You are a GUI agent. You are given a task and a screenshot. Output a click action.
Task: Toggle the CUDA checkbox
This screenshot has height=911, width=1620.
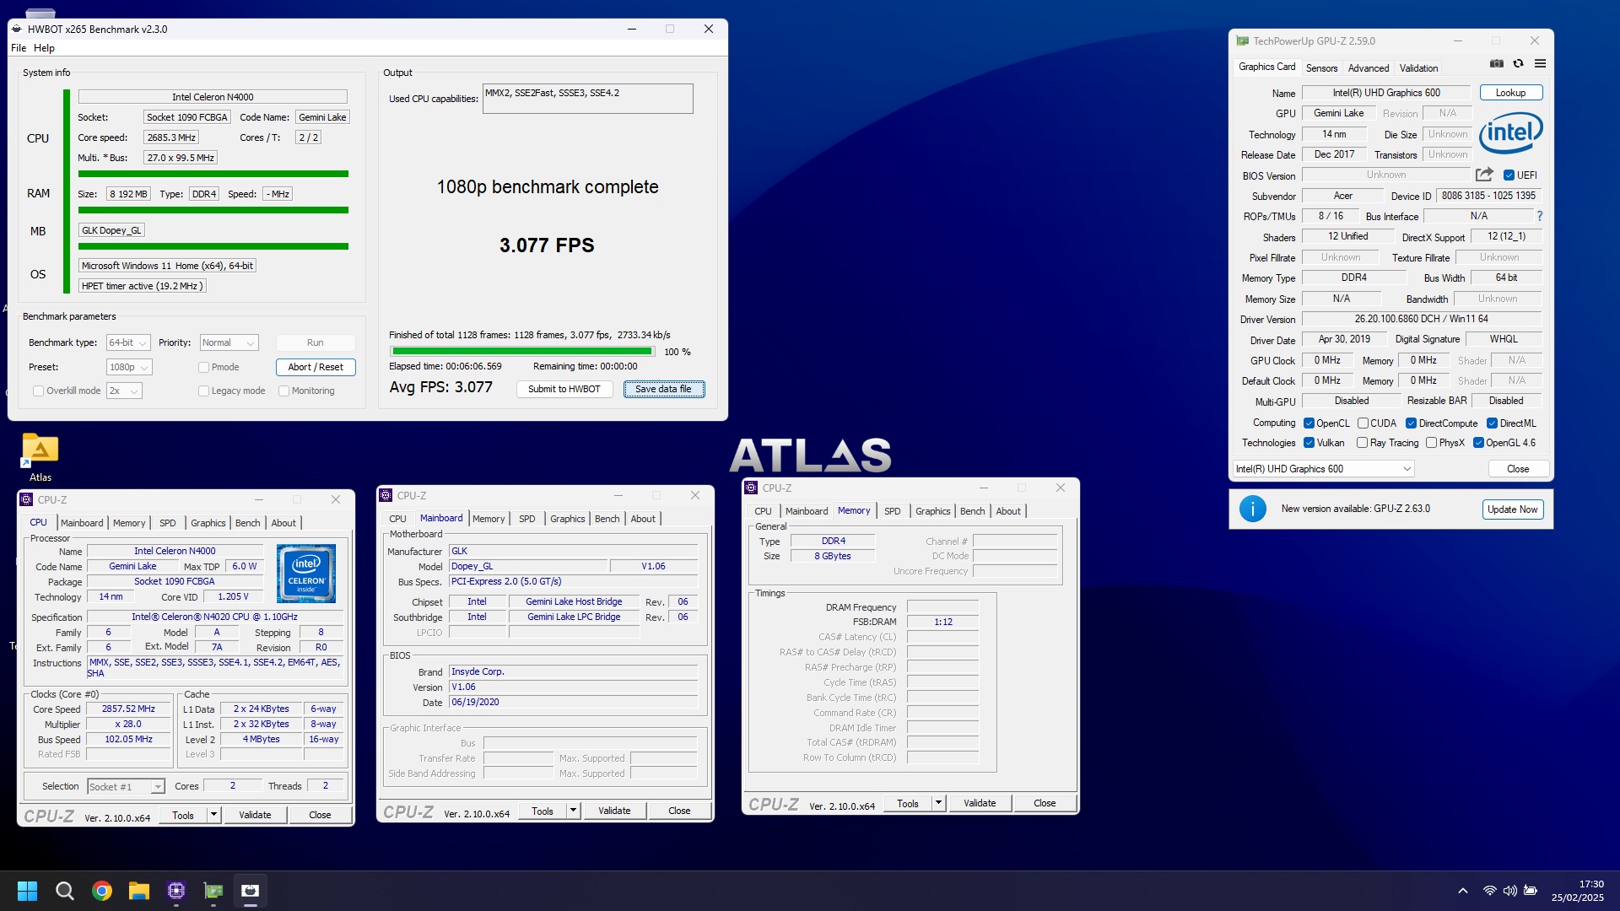coord(1363,423)
